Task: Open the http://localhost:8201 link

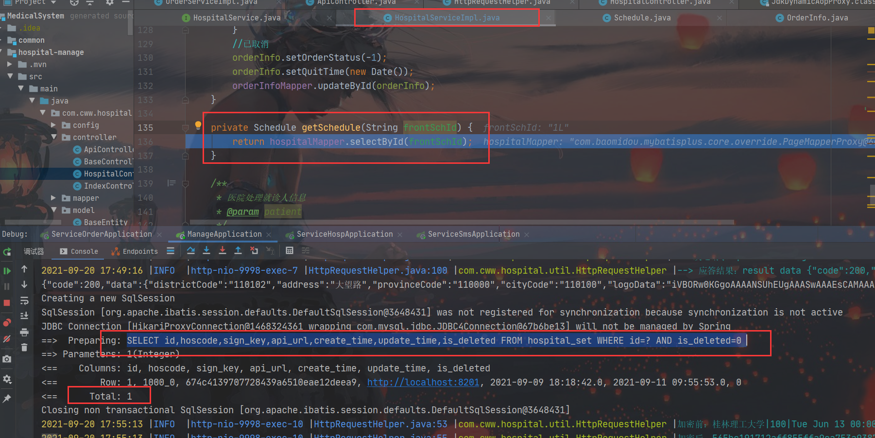Action: pos(423,383)
